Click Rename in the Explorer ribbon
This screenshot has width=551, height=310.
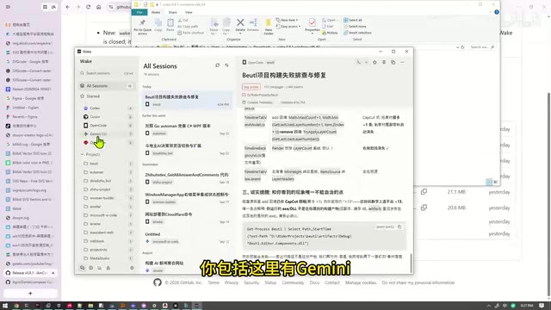(253, 25)
